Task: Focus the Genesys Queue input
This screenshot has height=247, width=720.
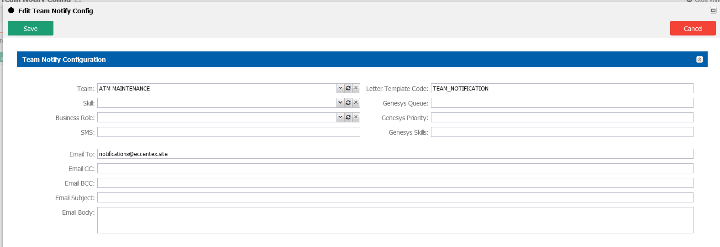Action: point(562,103)
